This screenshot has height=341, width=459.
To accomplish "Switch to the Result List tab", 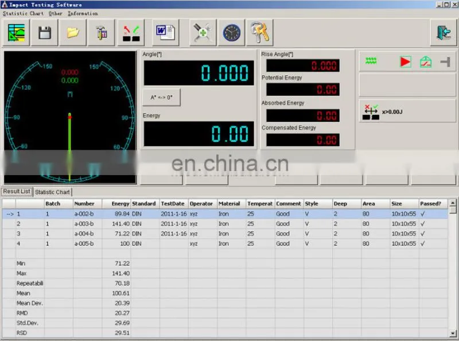I will click(x=17, y=191).
